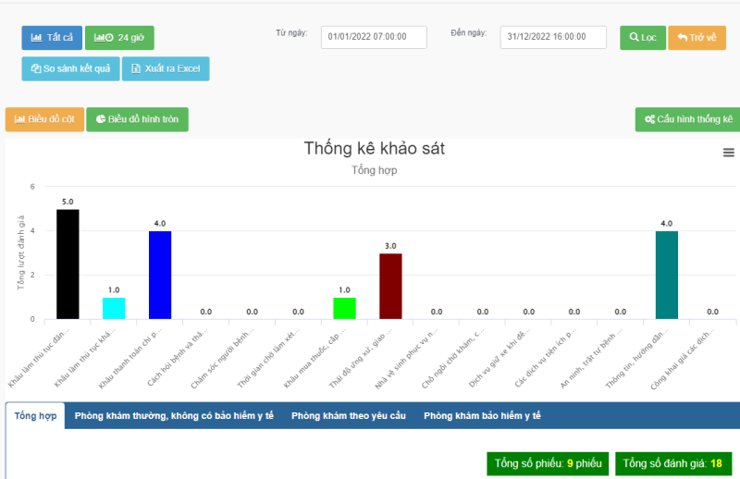
Task: Select the 'Tổng hợp' tab
Action: pyautogui.click(x=35, y=416)
